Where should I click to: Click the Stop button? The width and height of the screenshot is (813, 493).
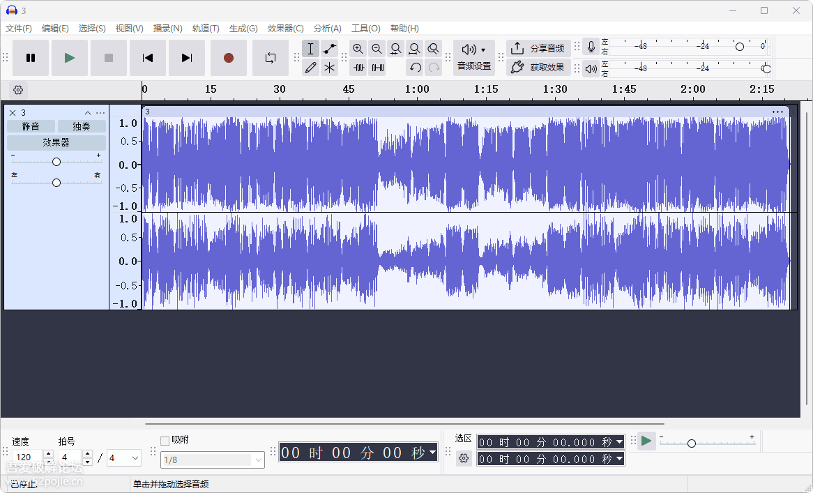tap(108, 58)
